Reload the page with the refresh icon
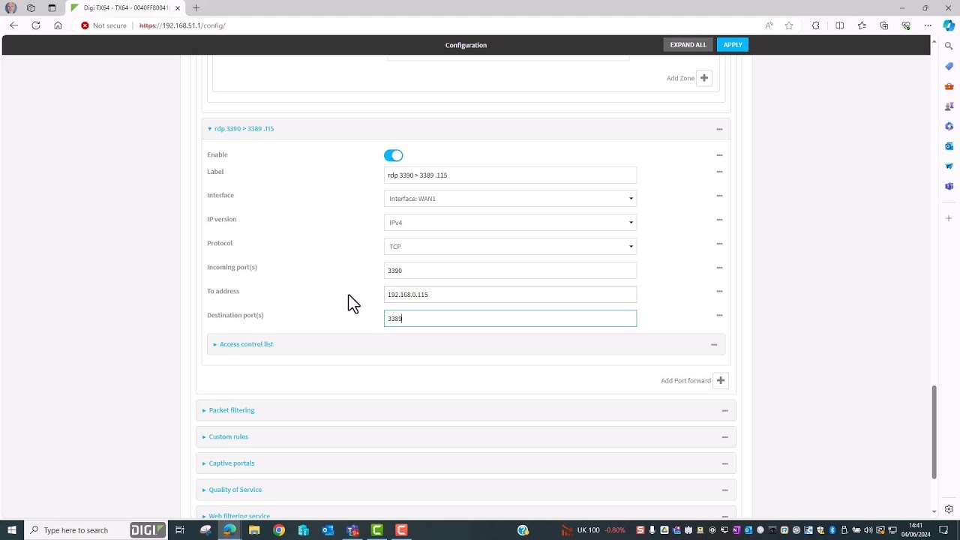The image size is (960, 540). click(36, 25)
